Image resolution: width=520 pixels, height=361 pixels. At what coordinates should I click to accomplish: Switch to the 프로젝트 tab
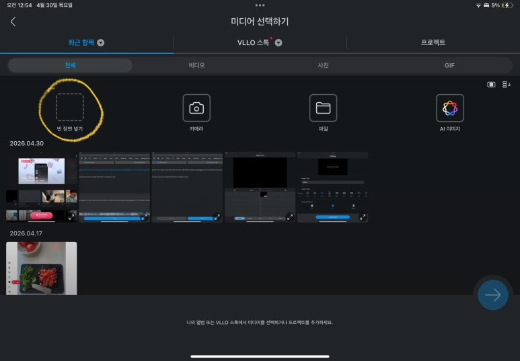point(433,43)
